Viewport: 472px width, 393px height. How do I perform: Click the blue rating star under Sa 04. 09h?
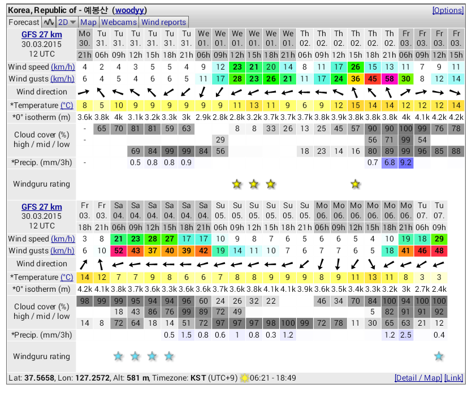click(x=136, y=356)
